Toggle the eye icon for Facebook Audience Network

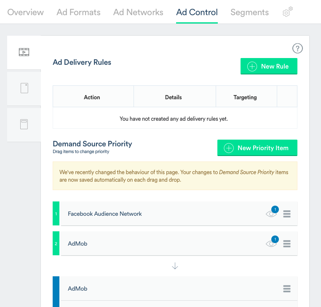pyautogui.click(x=271, y=214)
